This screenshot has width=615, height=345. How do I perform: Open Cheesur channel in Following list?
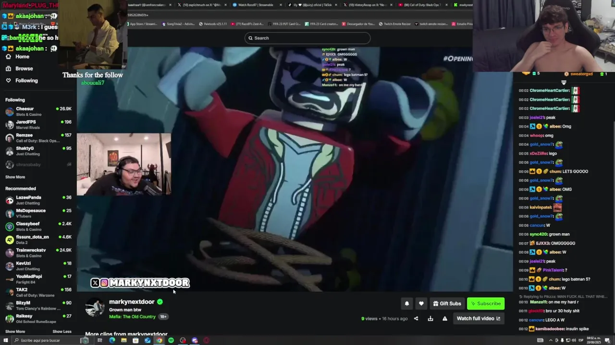click(x=38, y=111)
